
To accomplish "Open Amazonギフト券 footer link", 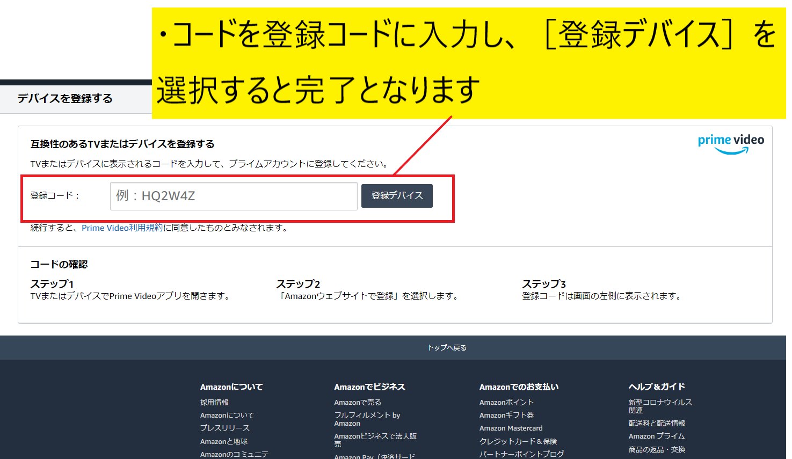I will (x=506, y=415).
